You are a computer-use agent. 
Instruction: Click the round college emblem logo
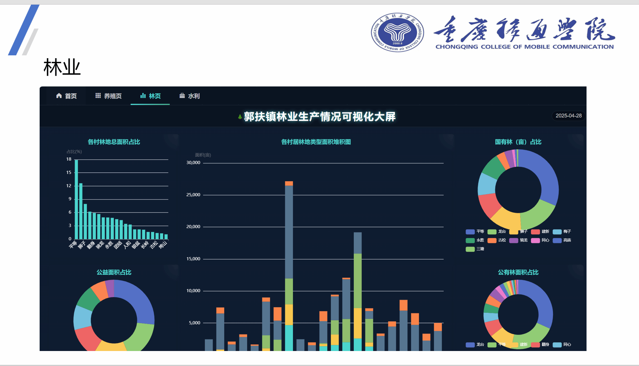397,32
